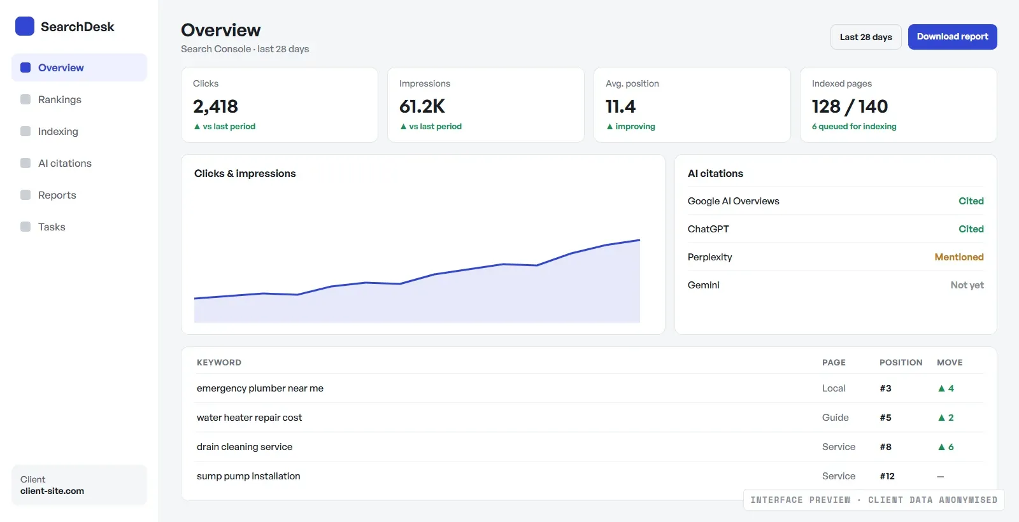Click the up-4 move indicator
This screenshot has width=1019, height=522.
click(946, 388)
